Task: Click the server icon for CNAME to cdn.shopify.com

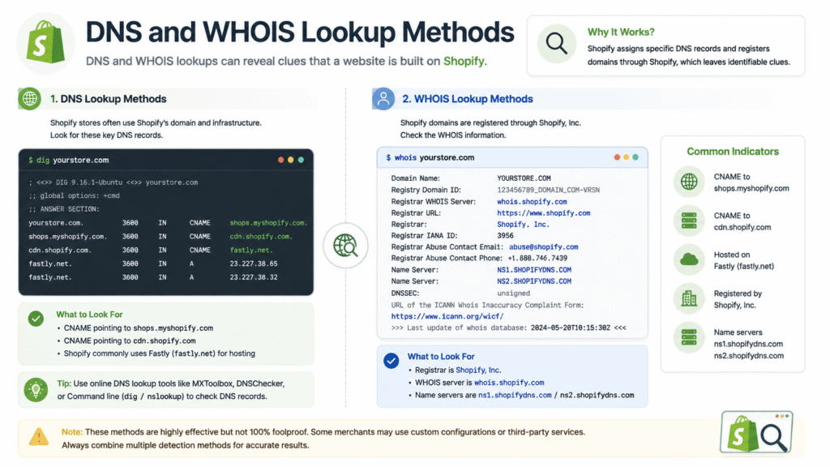Action: pyautogui.click(x=689, y=221)
